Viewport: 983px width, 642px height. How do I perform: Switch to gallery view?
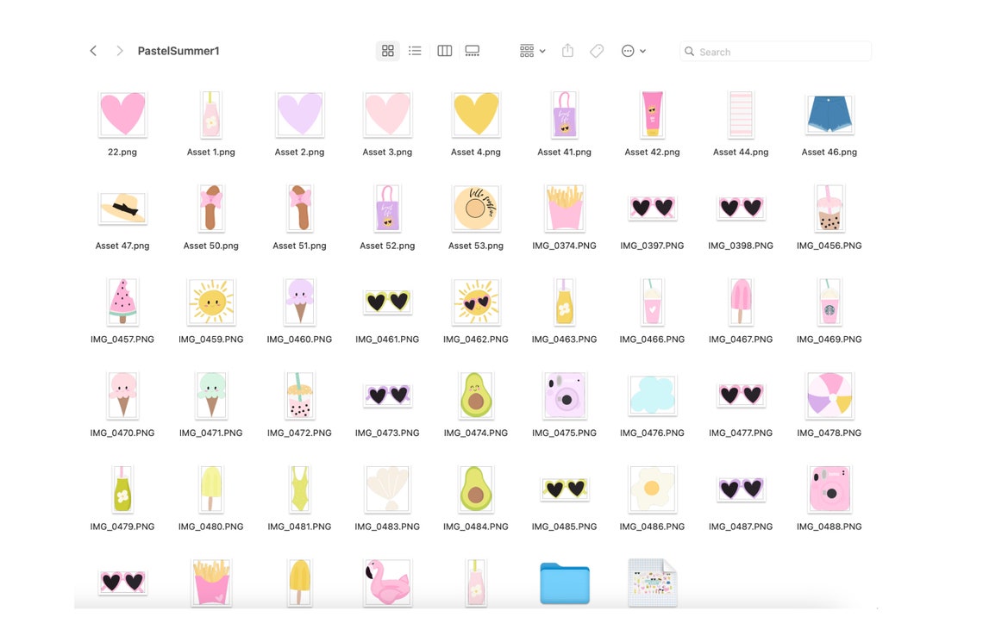[x=472, y=50]
